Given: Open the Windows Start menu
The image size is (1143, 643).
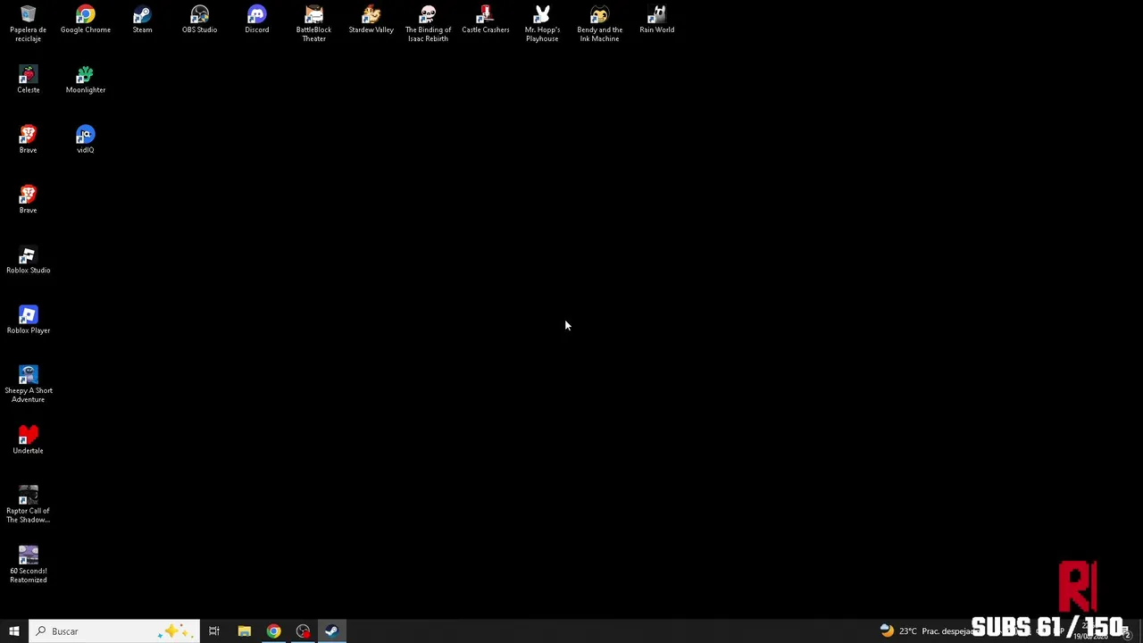Looking at the screenshot, I should click(14, 631).
